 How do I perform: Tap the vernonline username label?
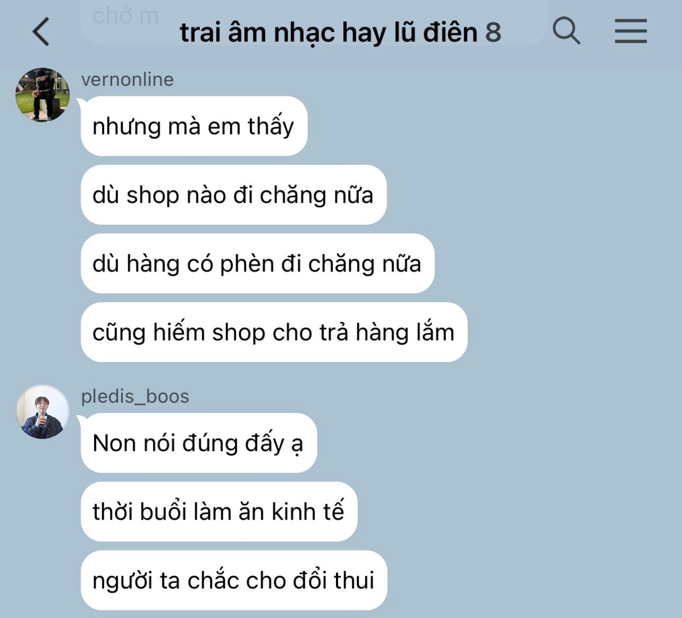pos(128,79)
